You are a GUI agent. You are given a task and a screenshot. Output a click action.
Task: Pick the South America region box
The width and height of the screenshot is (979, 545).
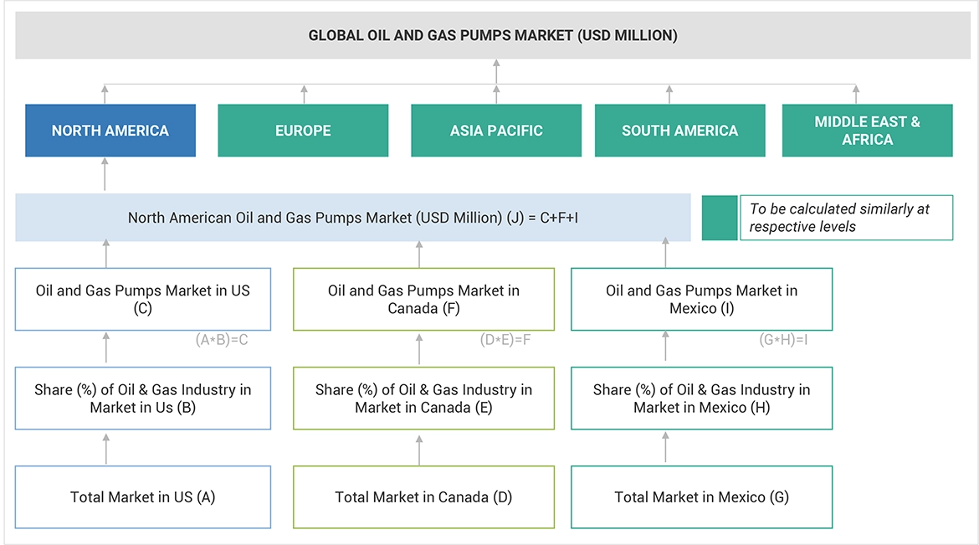coord(679,131)
